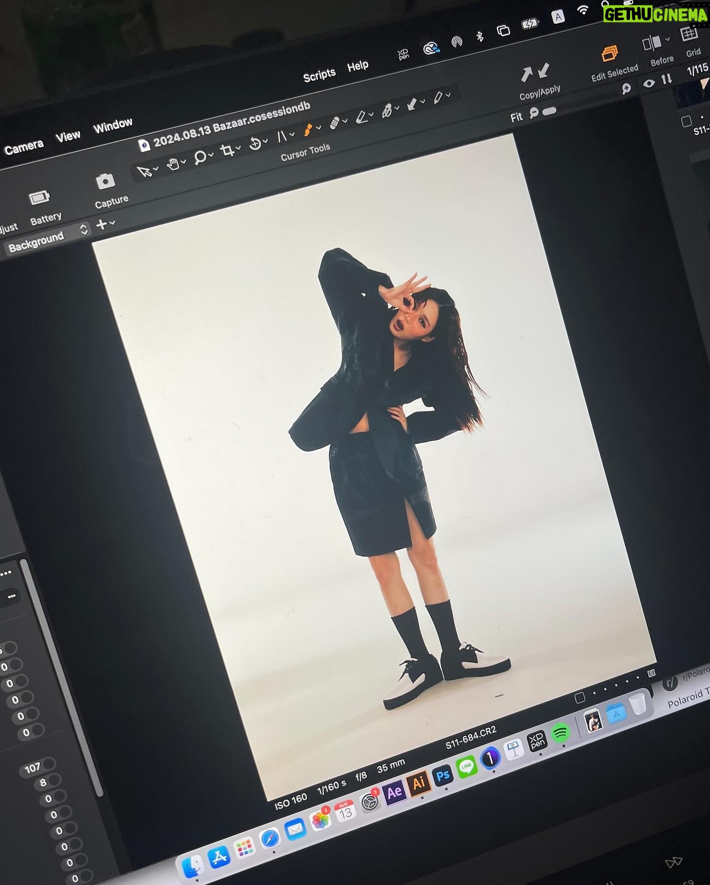Viewport: 710px width, 885px height.
Task: Open Loupe tool options dropdown arrow
Action: 211,154
